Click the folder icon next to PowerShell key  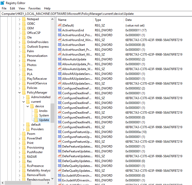(x=24, y=138)
